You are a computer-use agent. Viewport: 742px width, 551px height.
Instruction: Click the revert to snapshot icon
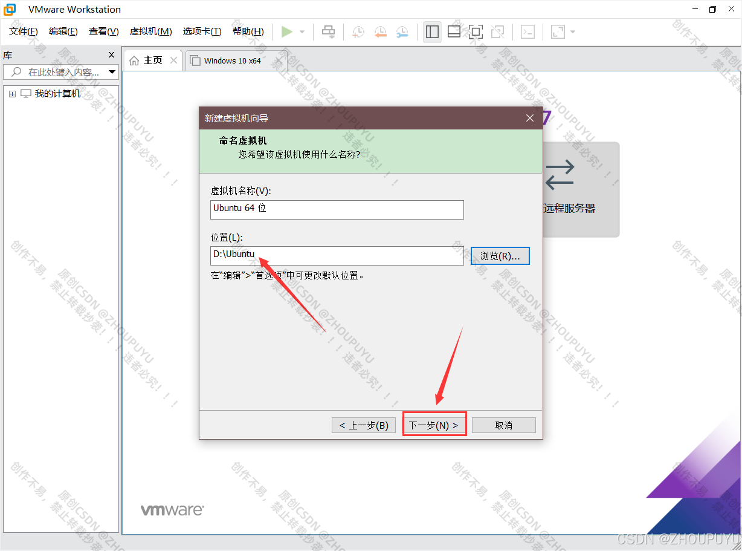(380, 31)
